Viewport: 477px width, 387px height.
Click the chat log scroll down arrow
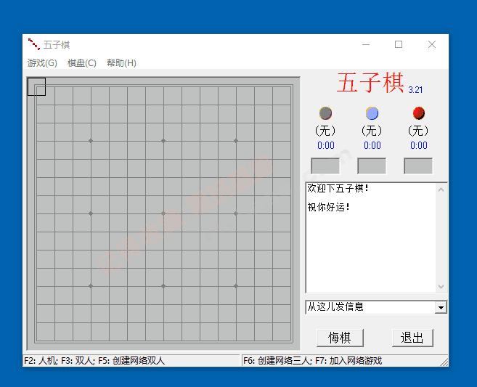[441, 287]
